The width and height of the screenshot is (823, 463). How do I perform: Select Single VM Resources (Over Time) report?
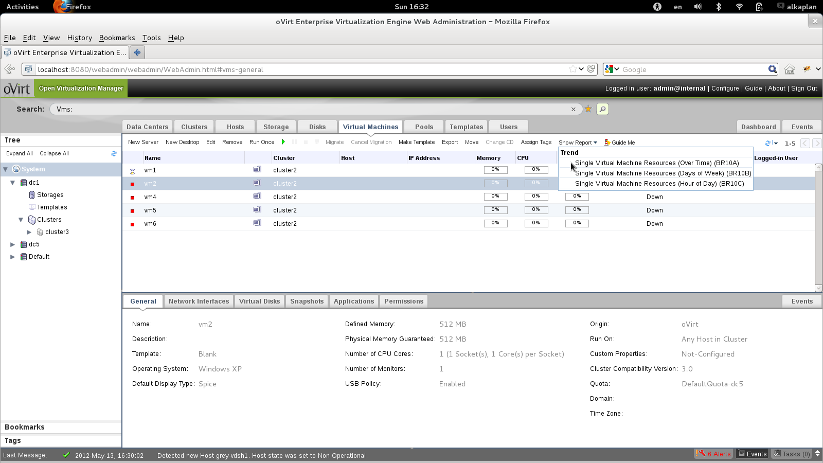(656, 163)
